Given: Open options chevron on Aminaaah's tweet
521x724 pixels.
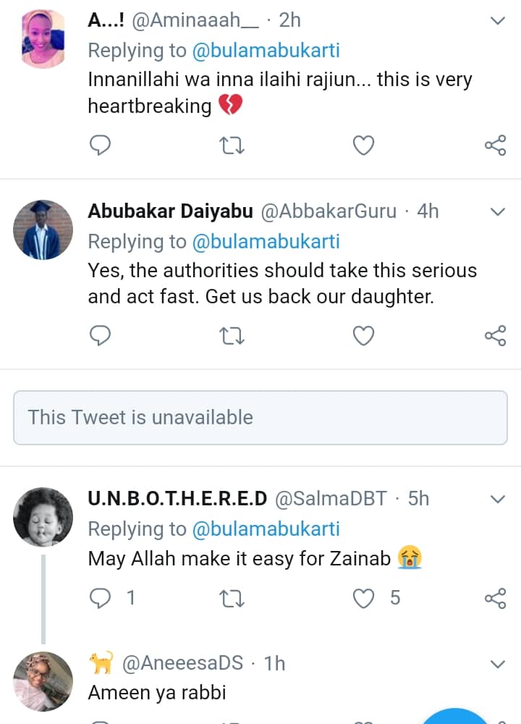Looking at the screenshot, I should click(x=498, y=21).
